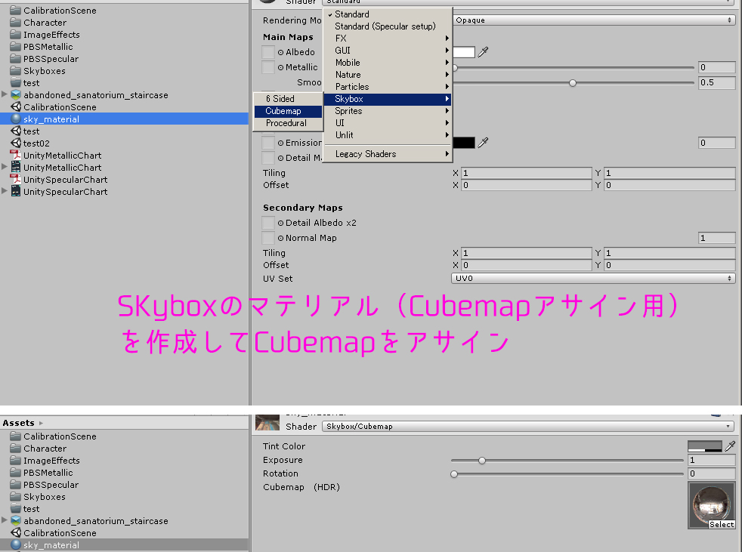Click the white Albedo color swatch

[464, 52]
